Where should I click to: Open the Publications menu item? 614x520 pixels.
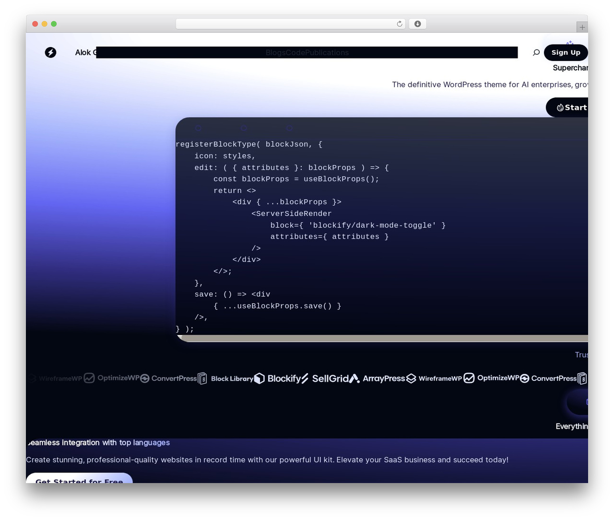(x=327, y=53)
